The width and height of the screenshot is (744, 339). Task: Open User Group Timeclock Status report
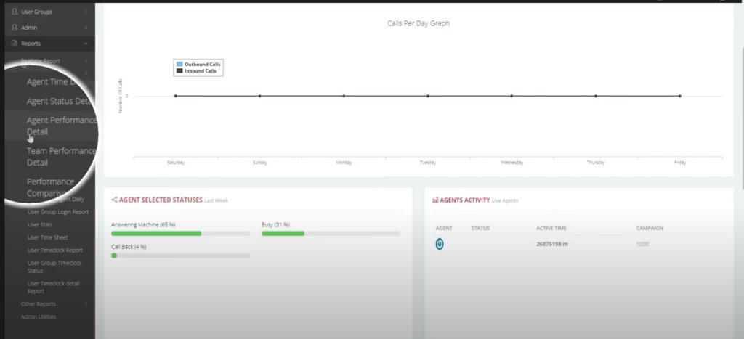[54, 266]
